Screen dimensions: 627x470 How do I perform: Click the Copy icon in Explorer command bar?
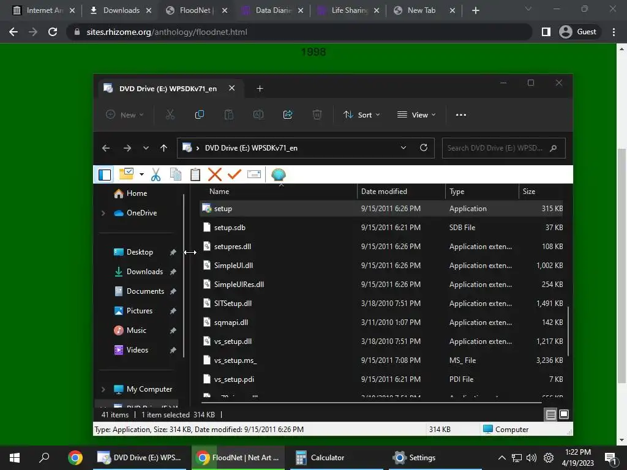(x=199, y=114)
